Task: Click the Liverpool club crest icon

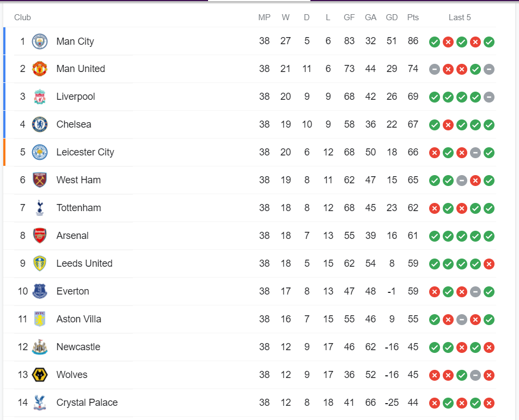Action: click(40, 97)
